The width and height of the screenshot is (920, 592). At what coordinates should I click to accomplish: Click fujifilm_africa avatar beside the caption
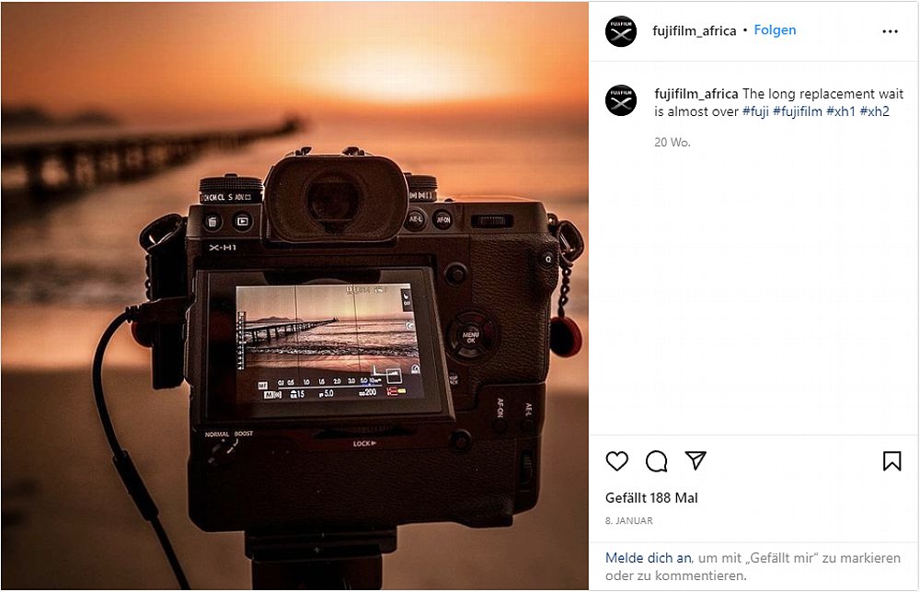pyautogui.click(x=621, y=100)
